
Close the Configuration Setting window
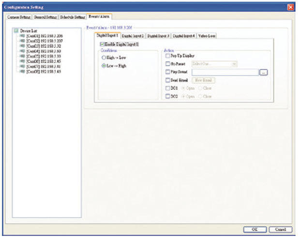click(290, 7)
